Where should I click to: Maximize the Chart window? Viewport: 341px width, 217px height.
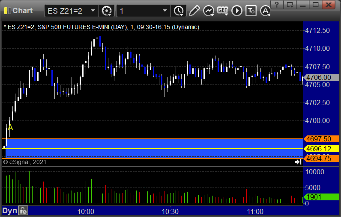[x=316, y=5]
